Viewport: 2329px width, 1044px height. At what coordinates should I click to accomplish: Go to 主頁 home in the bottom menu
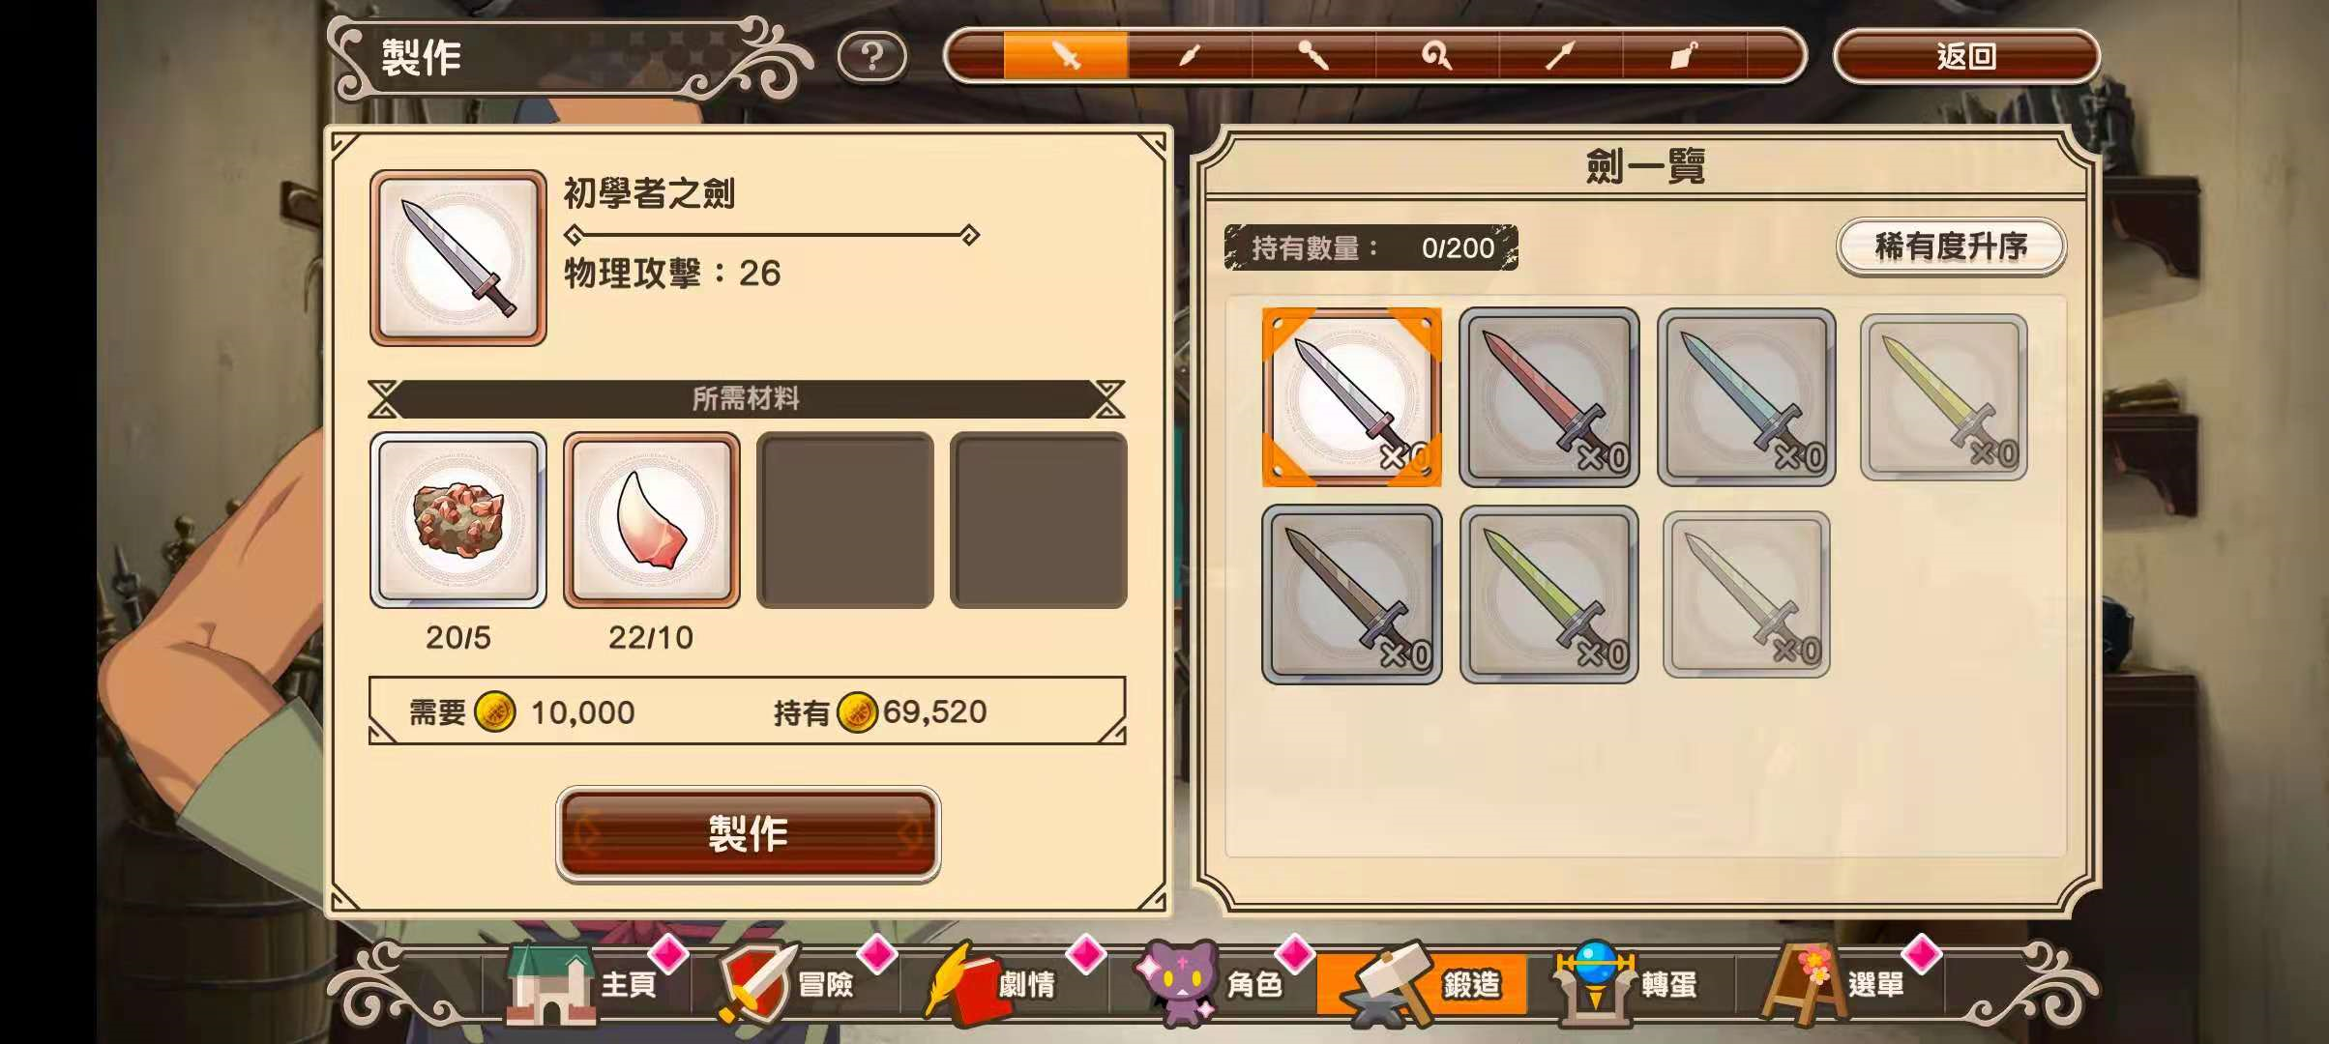pyautogui.click(x=587, y=984)
